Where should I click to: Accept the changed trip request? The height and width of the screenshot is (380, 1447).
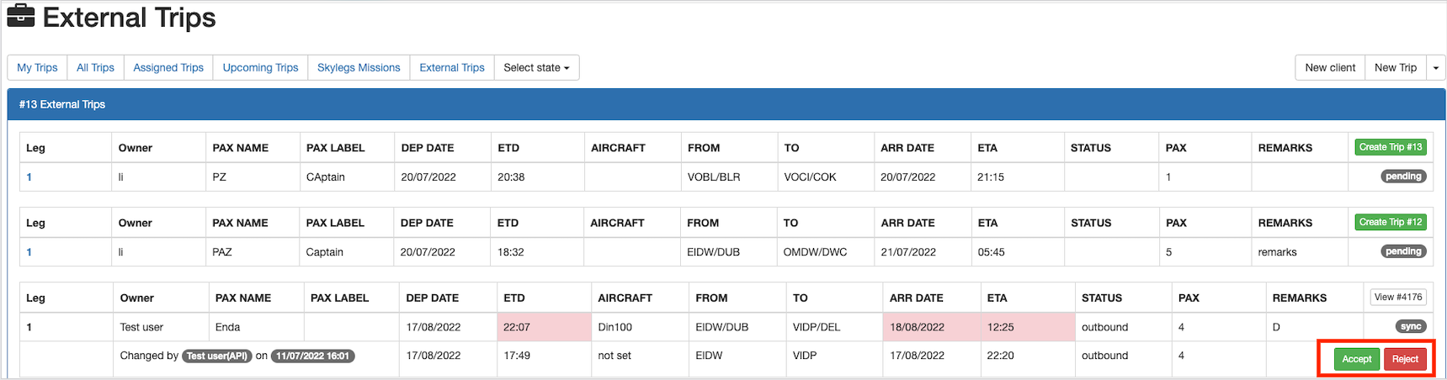[1356, 359]
